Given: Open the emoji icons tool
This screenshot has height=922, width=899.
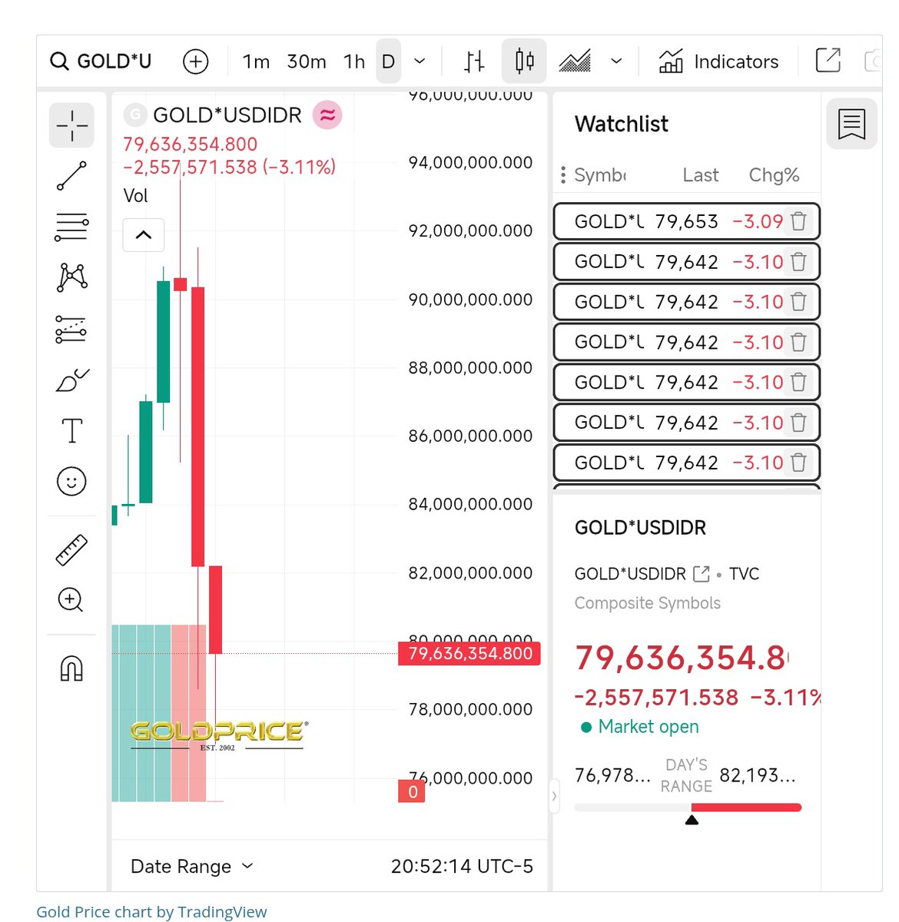Looking at the screenshot, I should (x=71, y=482).
